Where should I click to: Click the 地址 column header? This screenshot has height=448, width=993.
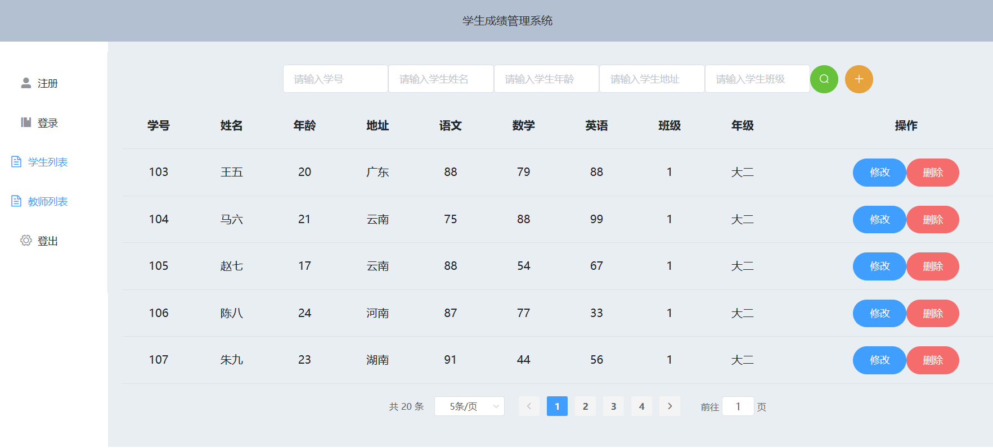click(378, 126)
